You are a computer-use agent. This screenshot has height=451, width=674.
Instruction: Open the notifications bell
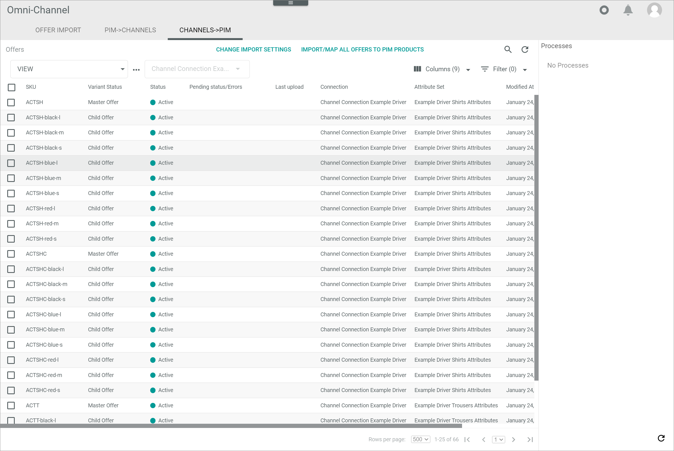click(x=628, y=10)
